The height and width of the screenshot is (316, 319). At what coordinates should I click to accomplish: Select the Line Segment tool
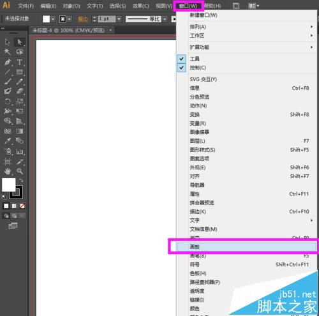click(x=8, y=72)
